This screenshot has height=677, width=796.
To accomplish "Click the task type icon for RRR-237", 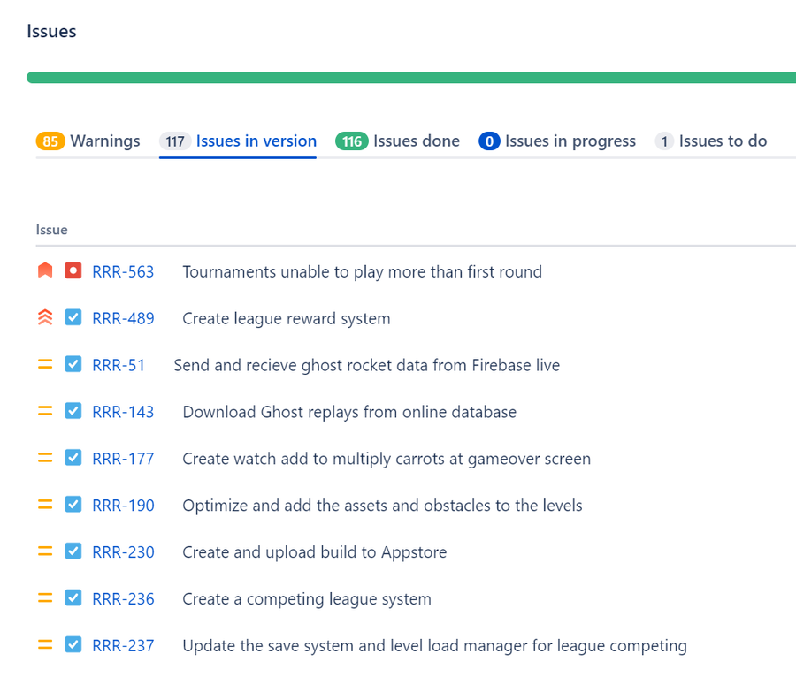I will click(x=73, y=644).
